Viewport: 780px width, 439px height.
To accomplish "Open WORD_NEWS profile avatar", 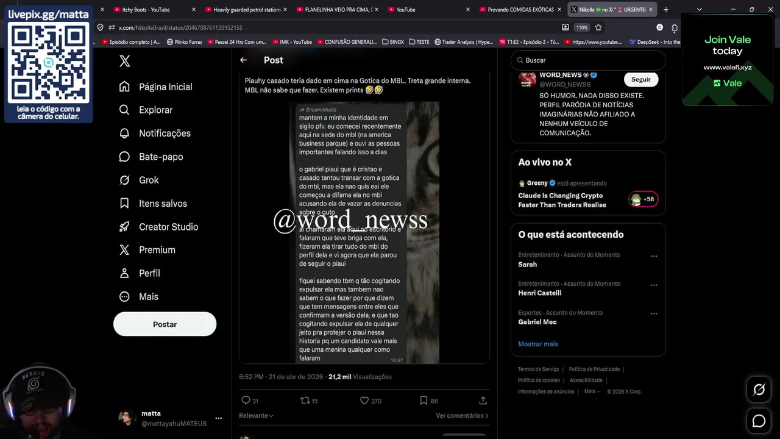I will (527, 79).
